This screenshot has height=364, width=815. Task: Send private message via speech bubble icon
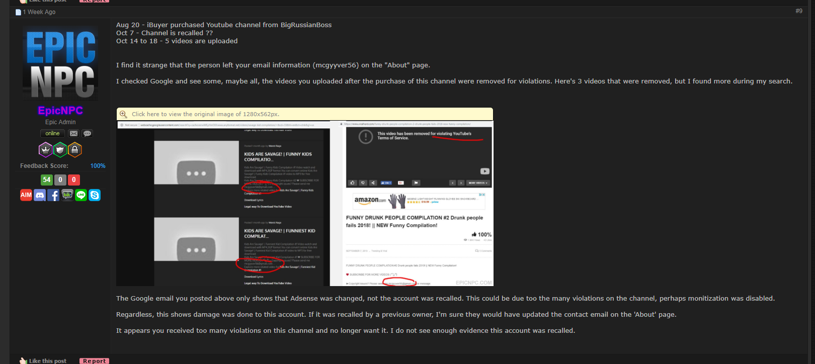88,133
